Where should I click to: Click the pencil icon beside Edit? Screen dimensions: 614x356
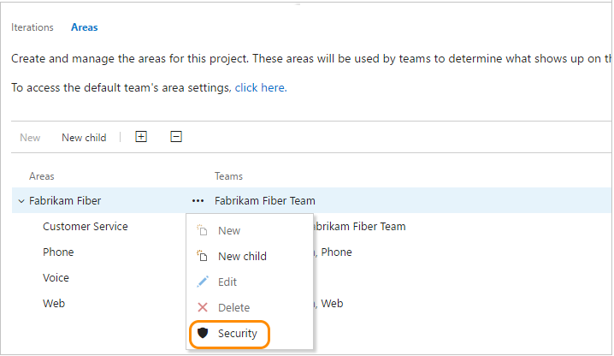pos(203,282)
